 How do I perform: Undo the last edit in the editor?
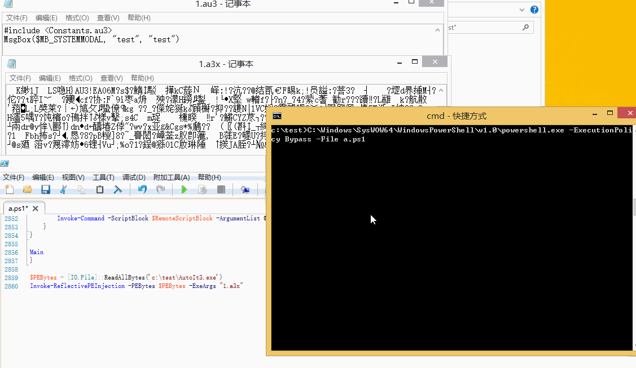142,189
